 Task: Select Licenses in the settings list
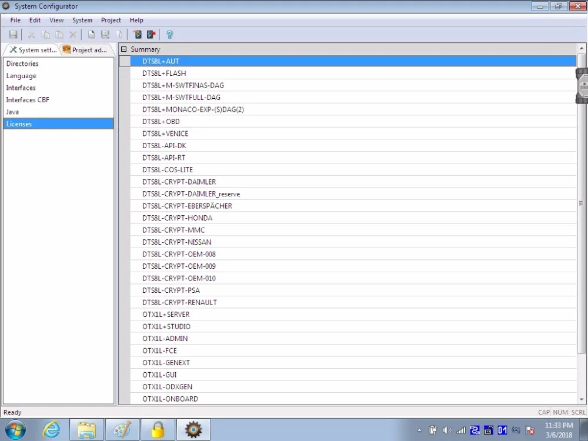click(58, 123)
